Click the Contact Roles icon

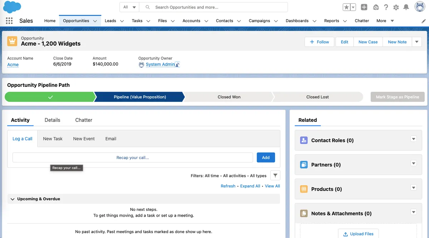pos(304,140)
